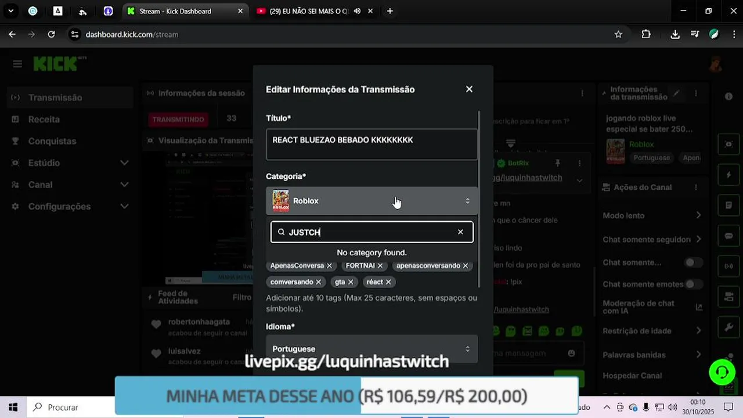Screen dimensions: 743x418
Task: Open the green headset support button
Action: coord(722,372)
